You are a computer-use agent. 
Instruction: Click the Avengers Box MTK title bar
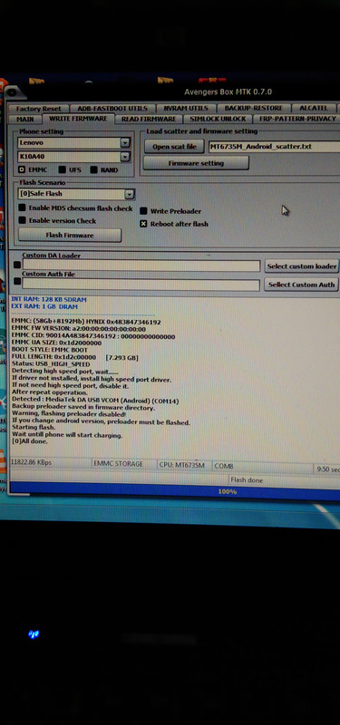228,92
